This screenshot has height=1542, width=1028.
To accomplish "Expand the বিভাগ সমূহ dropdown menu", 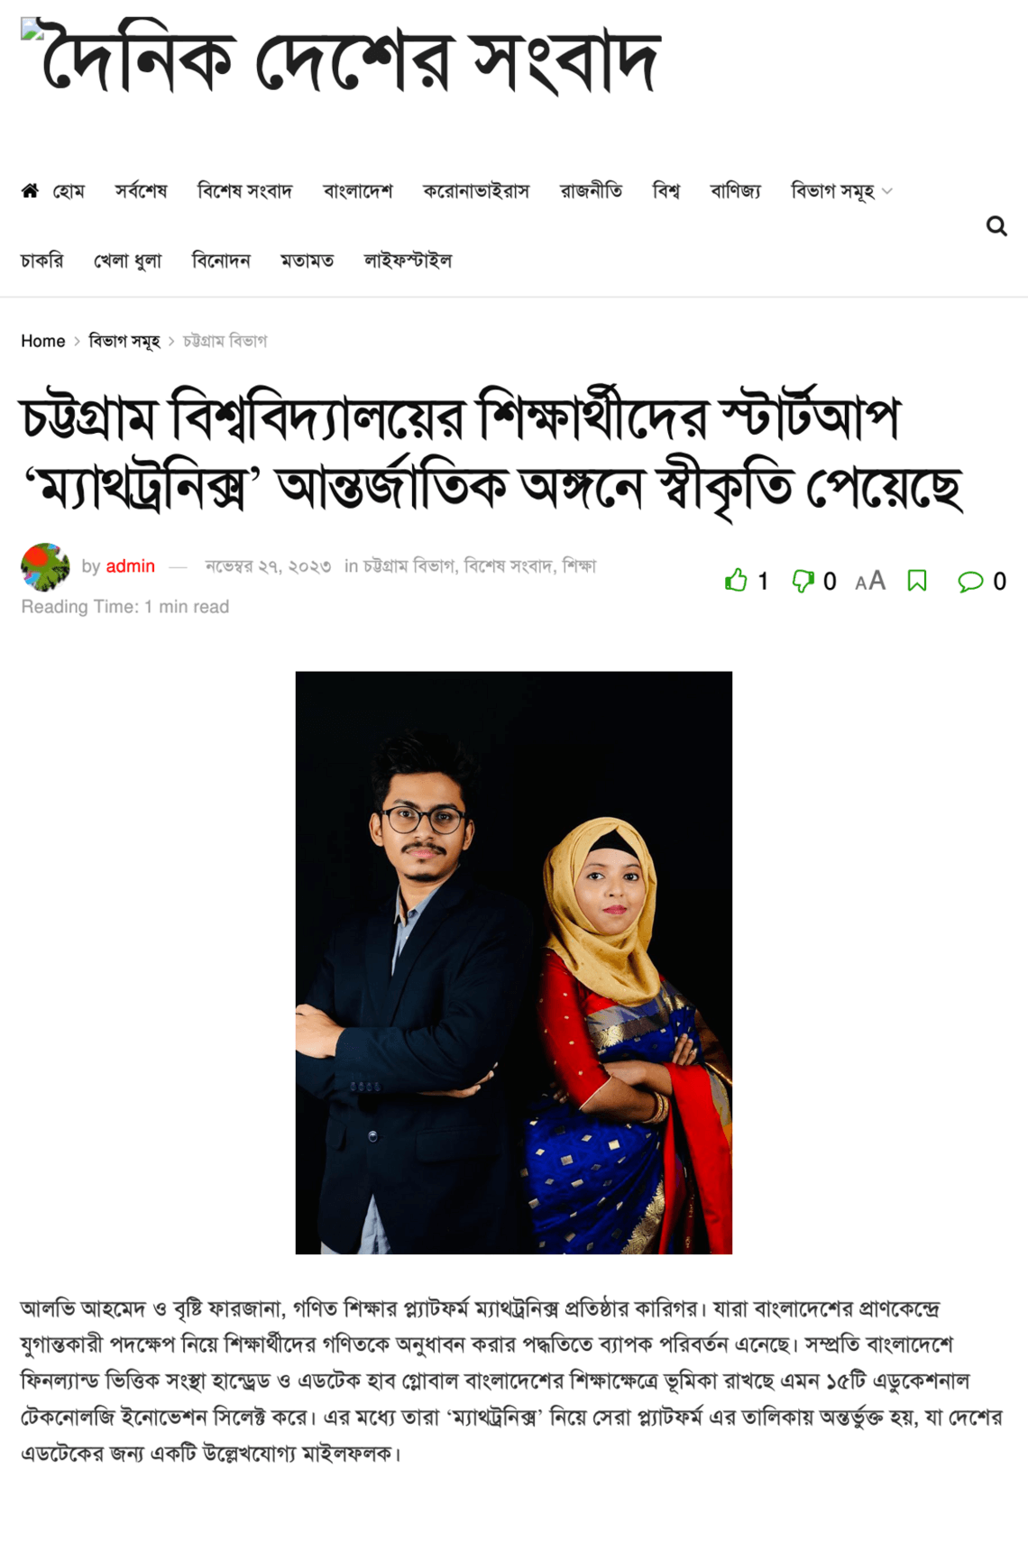I will 841,191.
